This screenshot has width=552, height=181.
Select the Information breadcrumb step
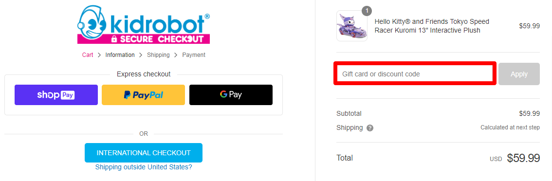click(120, 55)
